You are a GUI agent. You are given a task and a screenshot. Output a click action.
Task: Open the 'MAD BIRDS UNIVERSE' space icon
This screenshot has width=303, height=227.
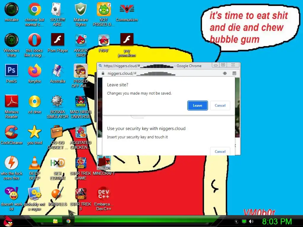[80, 101]
